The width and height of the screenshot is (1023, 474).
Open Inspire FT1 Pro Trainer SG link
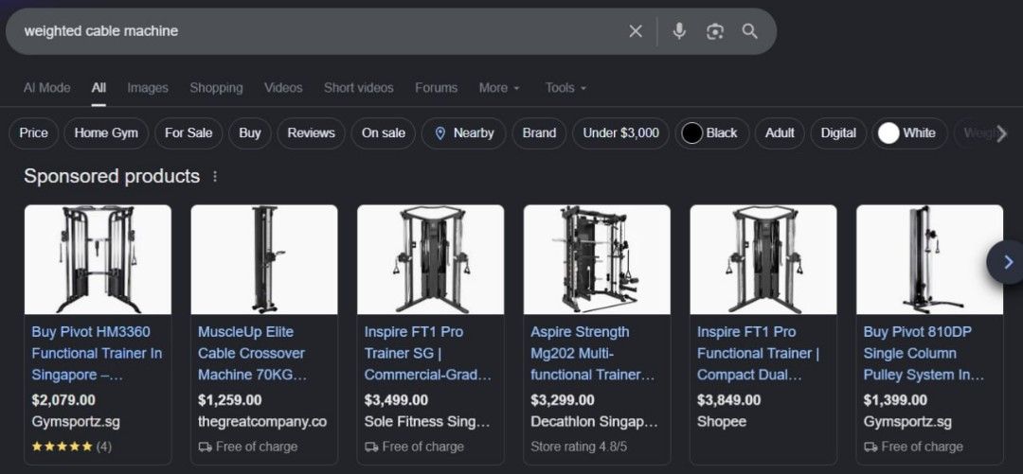(x=428, y=354)
